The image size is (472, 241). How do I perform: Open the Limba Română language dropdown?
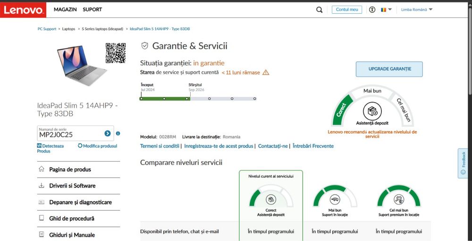(x=417, y=9)
